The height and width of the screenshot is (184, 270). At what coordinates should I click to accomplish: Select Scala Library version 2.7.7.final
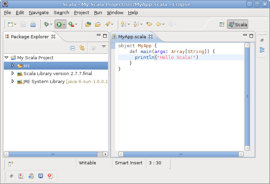(57, 73)
